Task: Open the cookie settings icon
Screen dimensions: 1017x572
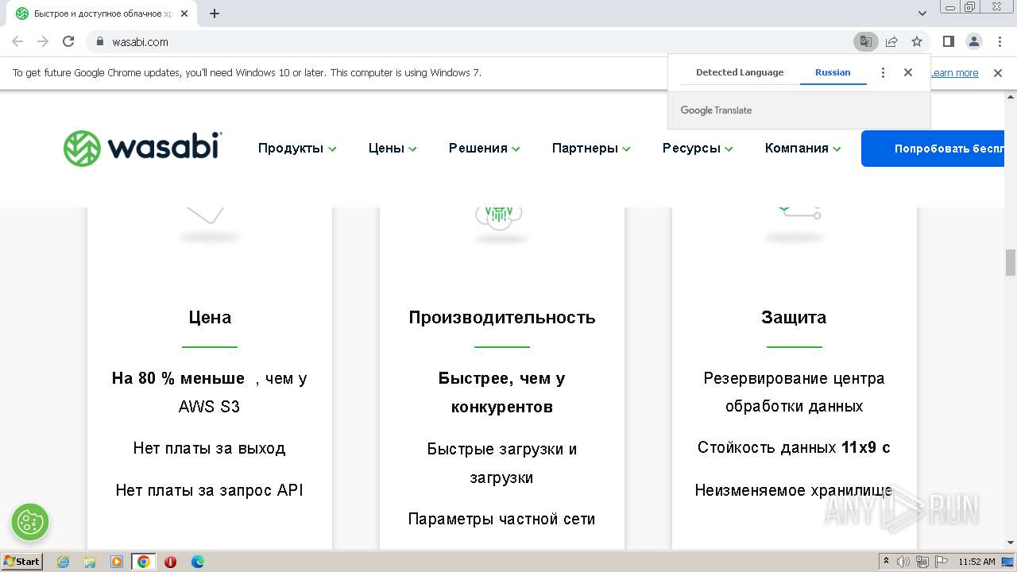Action: coord(30,522)
